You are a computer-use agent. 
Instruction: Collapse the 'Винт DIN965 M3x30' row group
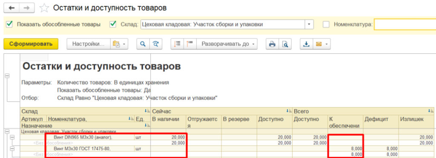(x=12, y=137)
